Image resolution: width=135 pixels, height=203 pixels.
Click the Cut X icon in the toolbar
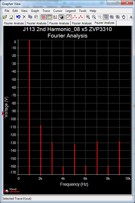coord(24,17)
